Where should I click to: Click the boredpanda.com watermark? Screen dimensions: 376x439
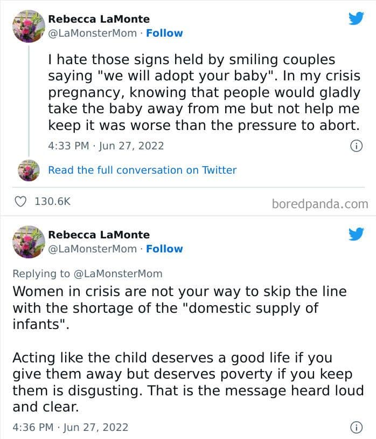click(x=320, y=204)
